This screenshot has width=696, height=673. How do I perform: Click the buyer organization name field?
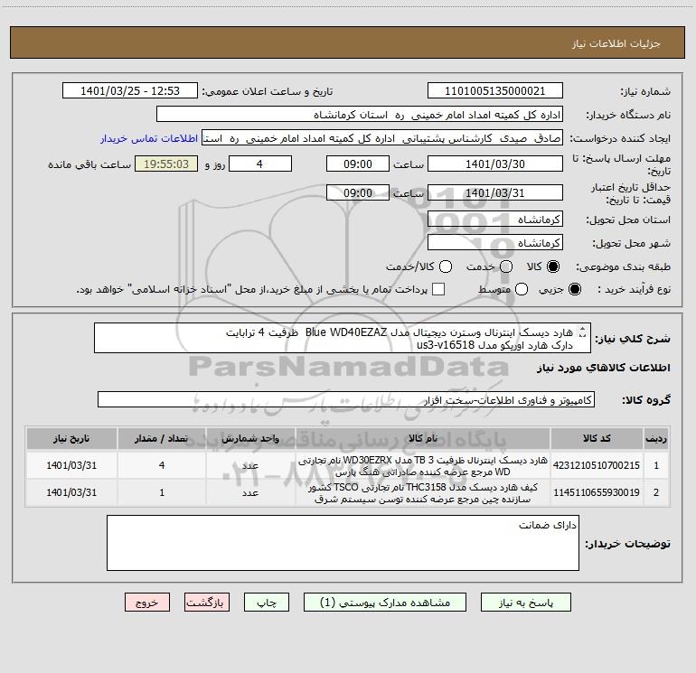click(x=360, y=115)
